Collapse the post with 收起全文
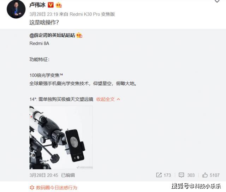 tap(105, 99)
